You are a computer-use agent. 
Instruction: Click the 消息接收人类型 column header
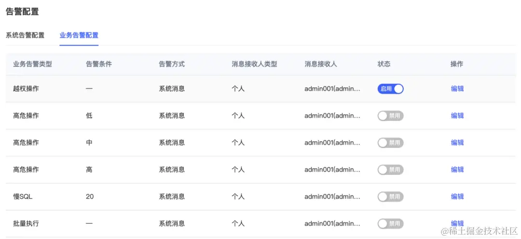point(254,65)
